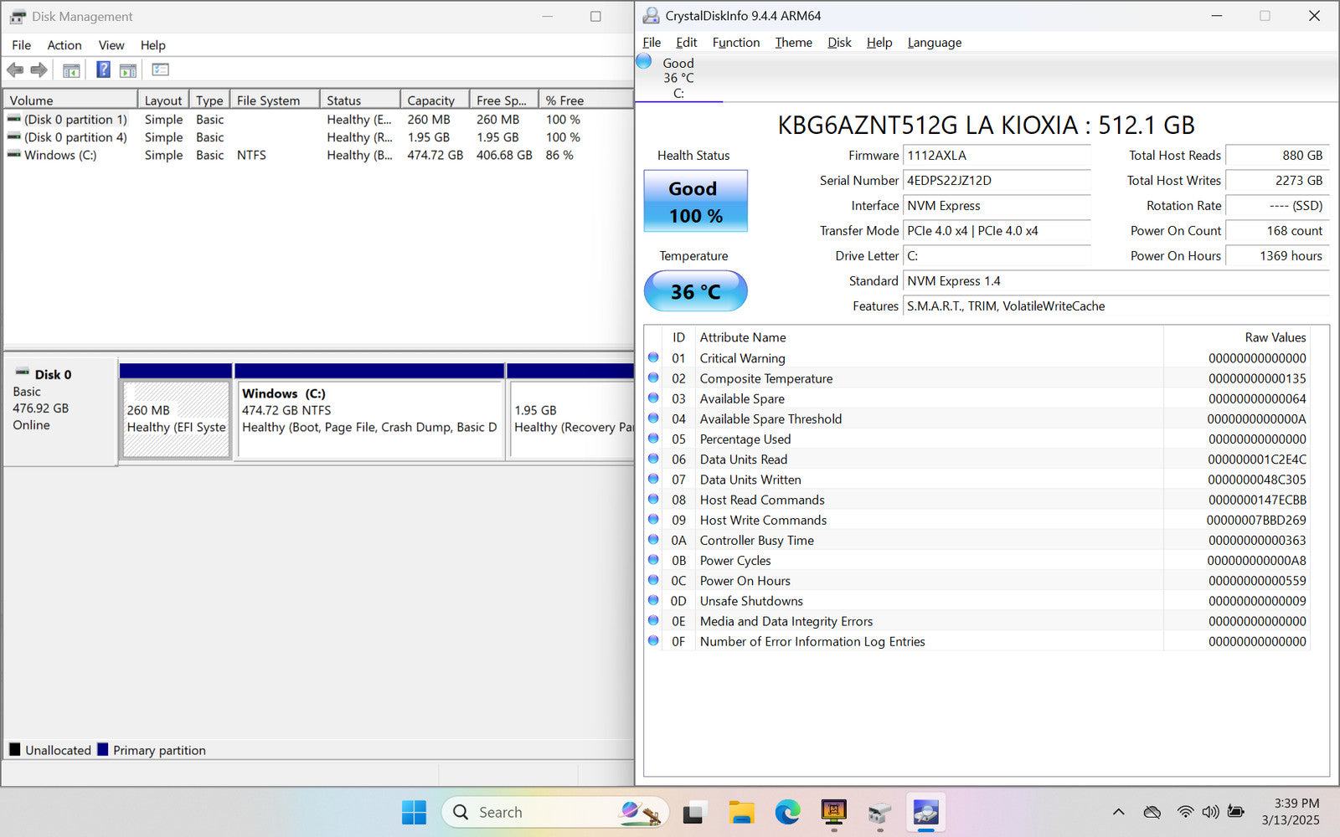The width and height of the screenshot is (1340, 837).
Task: Open volume speaker tray icon
Action: pyautogui.click(x=1210, y=812)
